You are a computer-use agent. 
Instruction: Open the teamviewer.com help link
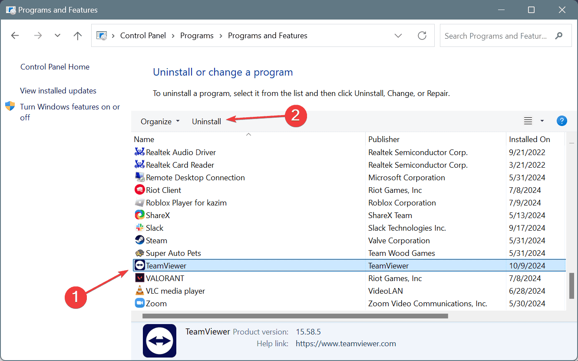[346, 344]
